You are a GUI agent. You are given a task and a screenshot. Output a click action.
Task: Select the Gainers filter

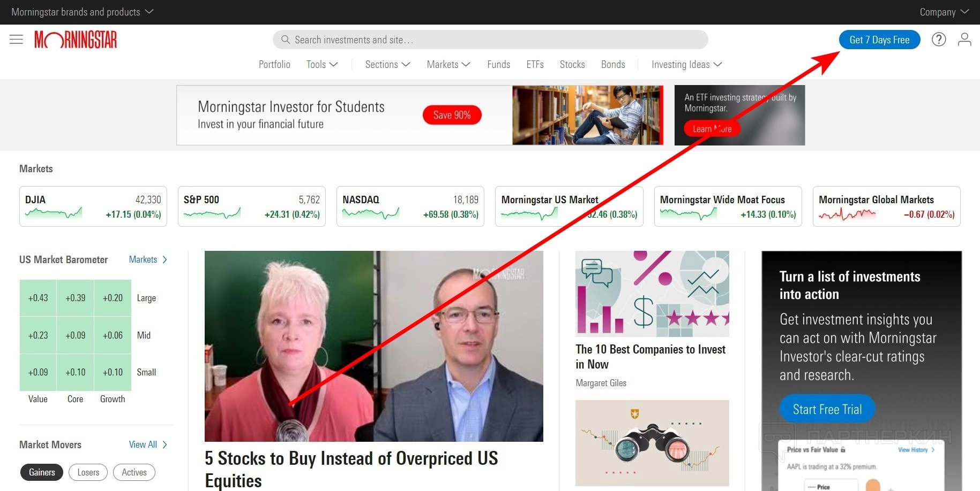(x=42, y=472)
